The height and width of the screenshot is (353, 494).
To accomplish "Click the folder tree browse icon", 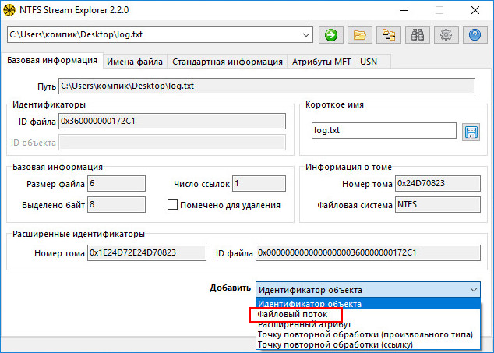I will [389, 34].
